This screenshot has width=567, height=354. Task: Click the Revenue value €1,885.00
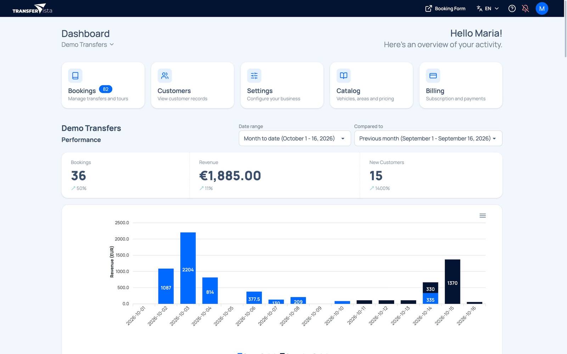[x=230, y=176]
